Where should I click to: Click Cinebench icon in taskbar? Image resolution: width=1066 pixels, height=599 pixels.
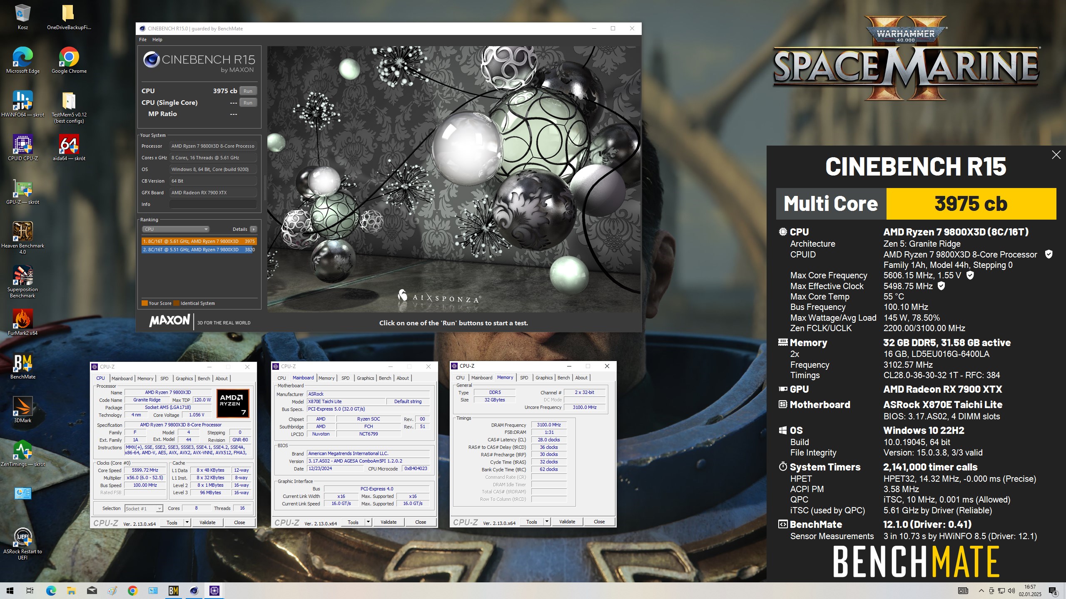[x=194, y=591]
